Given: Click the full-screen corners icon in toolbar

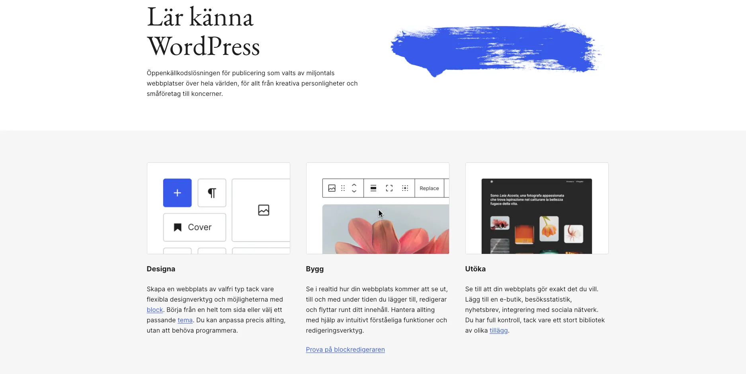Looking at the screenshot, I should 389,188.
